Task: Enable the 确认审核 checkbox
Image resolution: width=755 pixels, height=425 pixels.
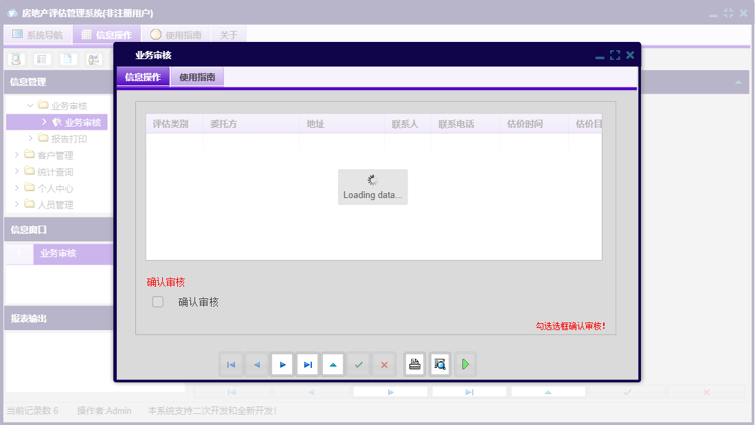Action: click(157, 301)
